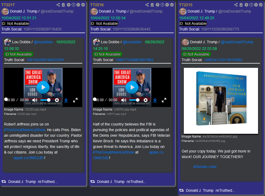Open apple.co link in TT2216 post
The image size is (265, 196).
point(156,152)
